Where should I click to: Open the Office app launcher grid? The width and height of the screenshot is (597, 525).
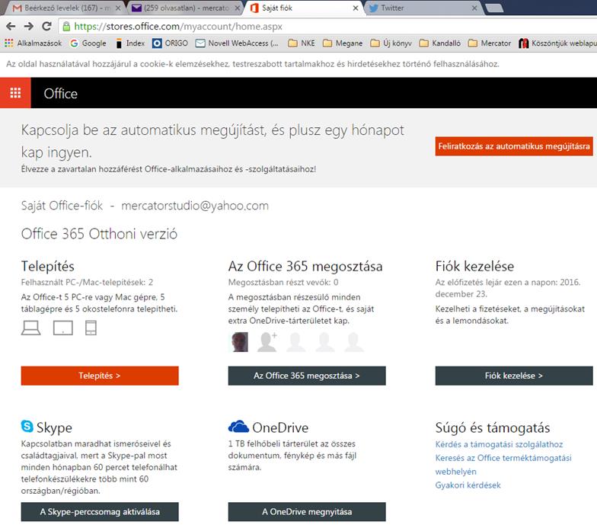(x=15, y=93)
